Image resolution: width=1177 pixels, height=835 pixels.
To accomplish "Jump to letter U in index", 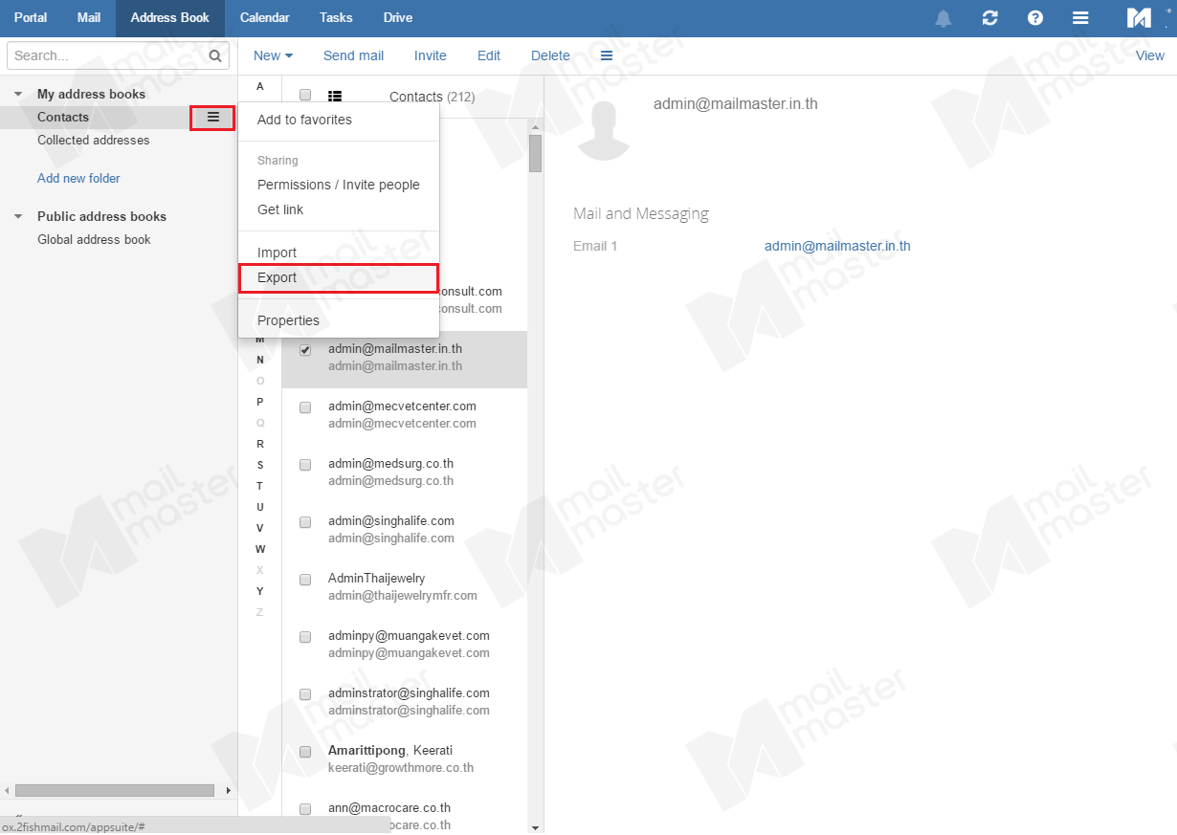I will pyautogui.click(x=259, y=507).
